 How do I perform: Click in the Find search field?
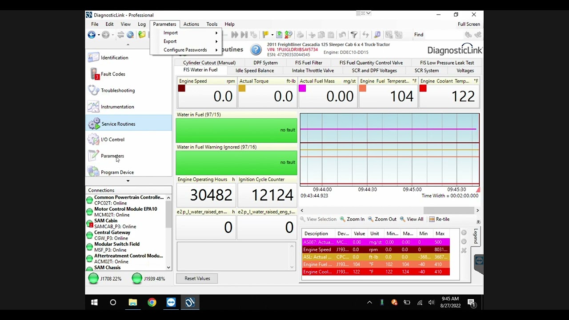click(x=443, y=35)
